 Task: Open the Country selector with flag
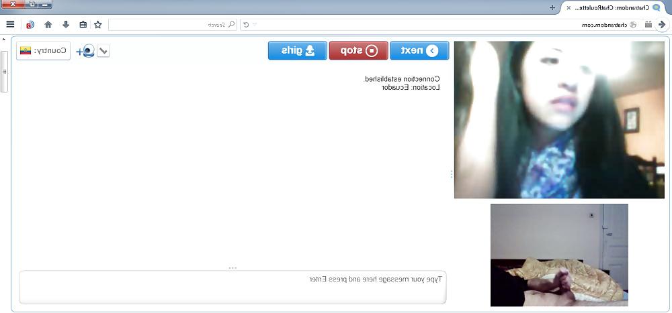[x=43, y=51]
